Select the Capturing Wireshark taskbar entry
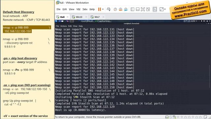This screenshot has width=211, height=119. point(103,21)
